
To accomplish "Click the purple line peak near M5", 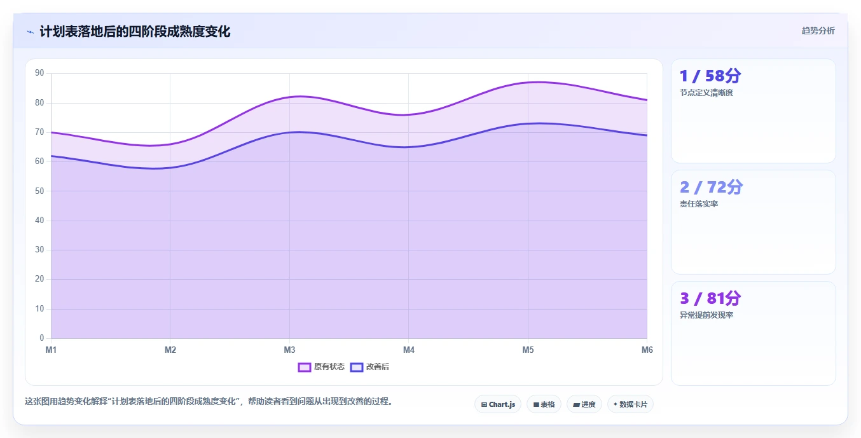I will (538, 82).
